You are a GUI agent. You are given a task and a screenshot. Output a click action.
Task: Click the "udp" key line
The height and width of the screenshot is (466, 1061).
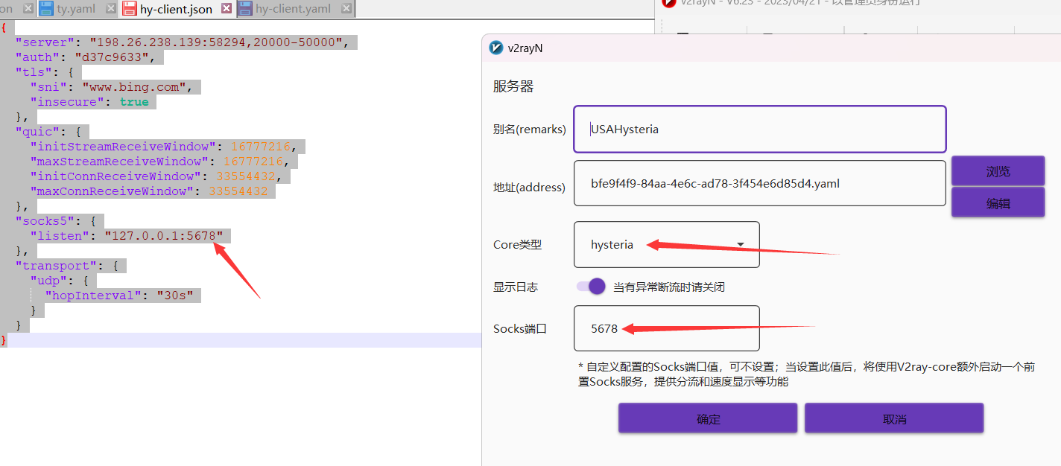click(60, 281)
